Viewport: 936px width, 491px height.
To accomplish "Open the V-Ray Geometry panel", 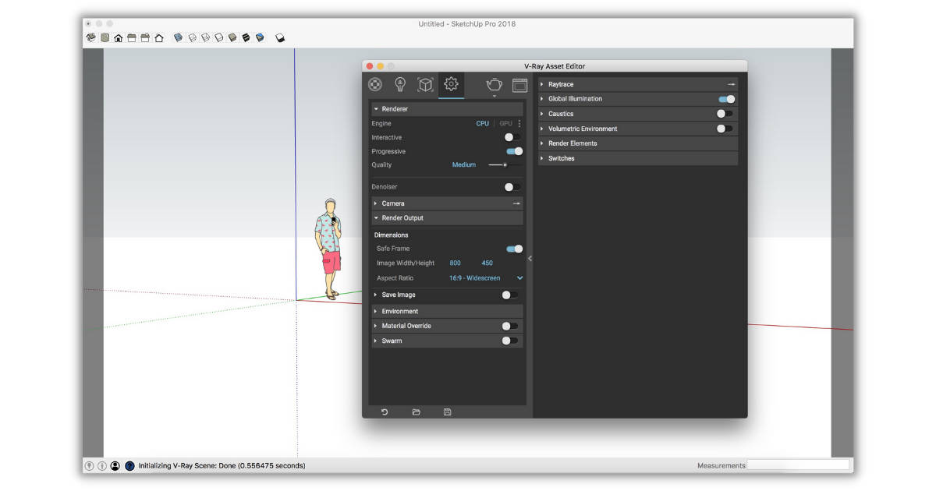I will 425,85.
